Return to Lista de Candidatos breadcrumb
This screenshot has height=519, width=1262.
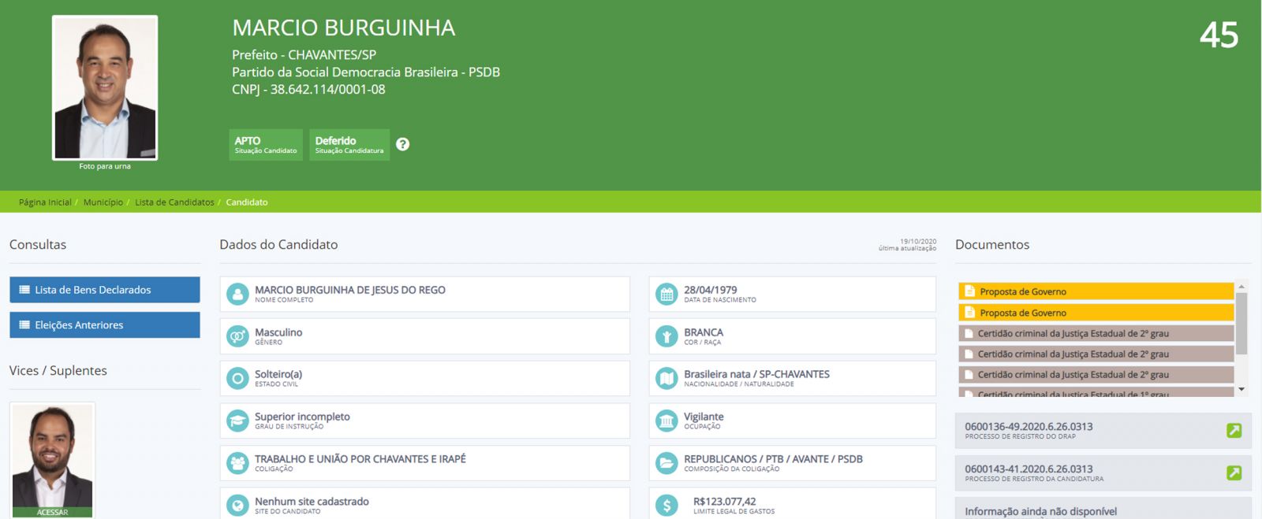pyautogui.click(x=174, y=202)
